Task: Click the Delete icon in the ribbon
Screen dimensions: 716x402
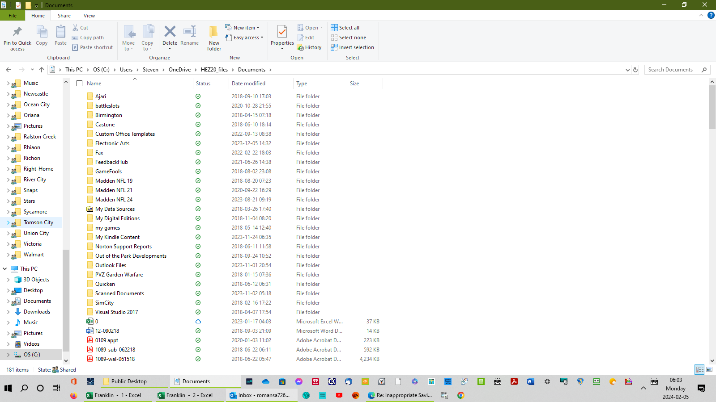Action: click(170, 32)
